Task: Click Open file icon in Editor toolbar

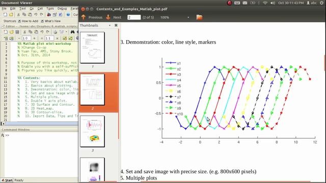Action: coord(11,32)
